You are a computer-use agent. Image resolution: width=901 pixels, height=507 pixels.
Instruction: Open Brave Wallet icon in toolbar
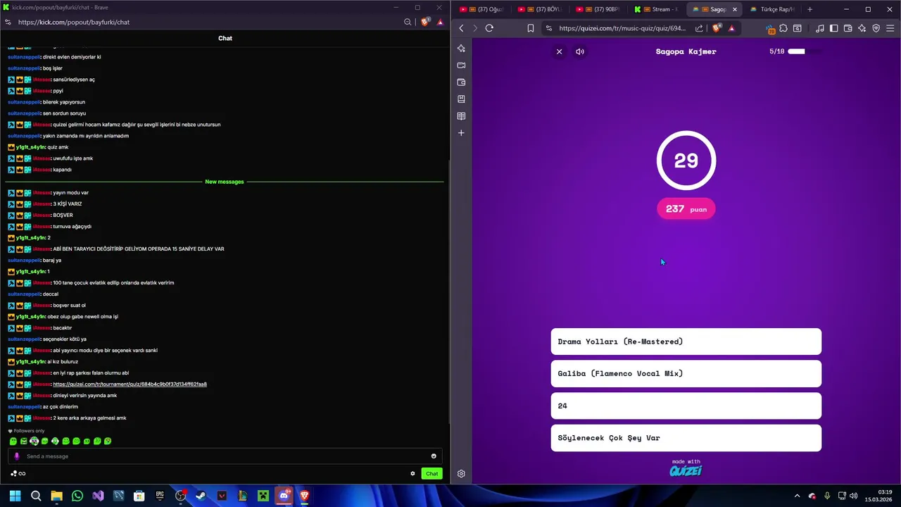point(848,28)
